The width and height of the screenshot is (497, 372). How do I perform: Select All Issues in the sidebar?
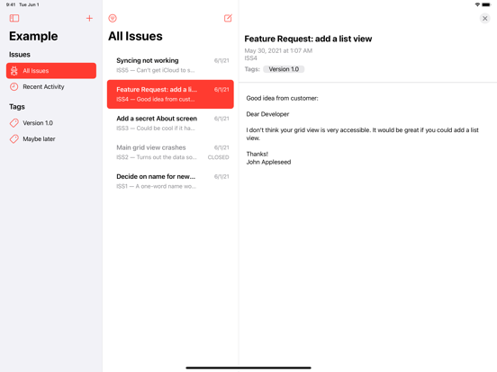51,71
